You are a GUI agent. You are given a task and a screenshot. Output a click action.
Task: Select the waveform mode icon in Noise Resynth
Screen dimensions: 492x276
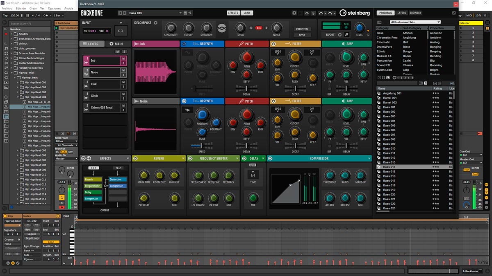pyautogui.click(x=187, y=110)
